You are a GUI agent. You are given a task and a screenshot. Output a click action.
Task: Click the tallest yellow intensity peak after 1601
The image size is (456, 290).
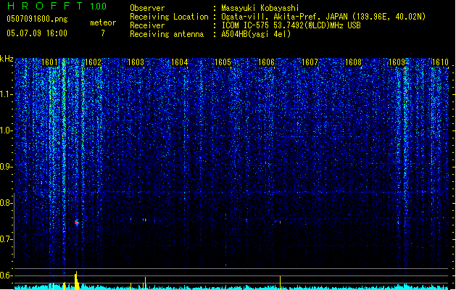(x=76, y=281)
